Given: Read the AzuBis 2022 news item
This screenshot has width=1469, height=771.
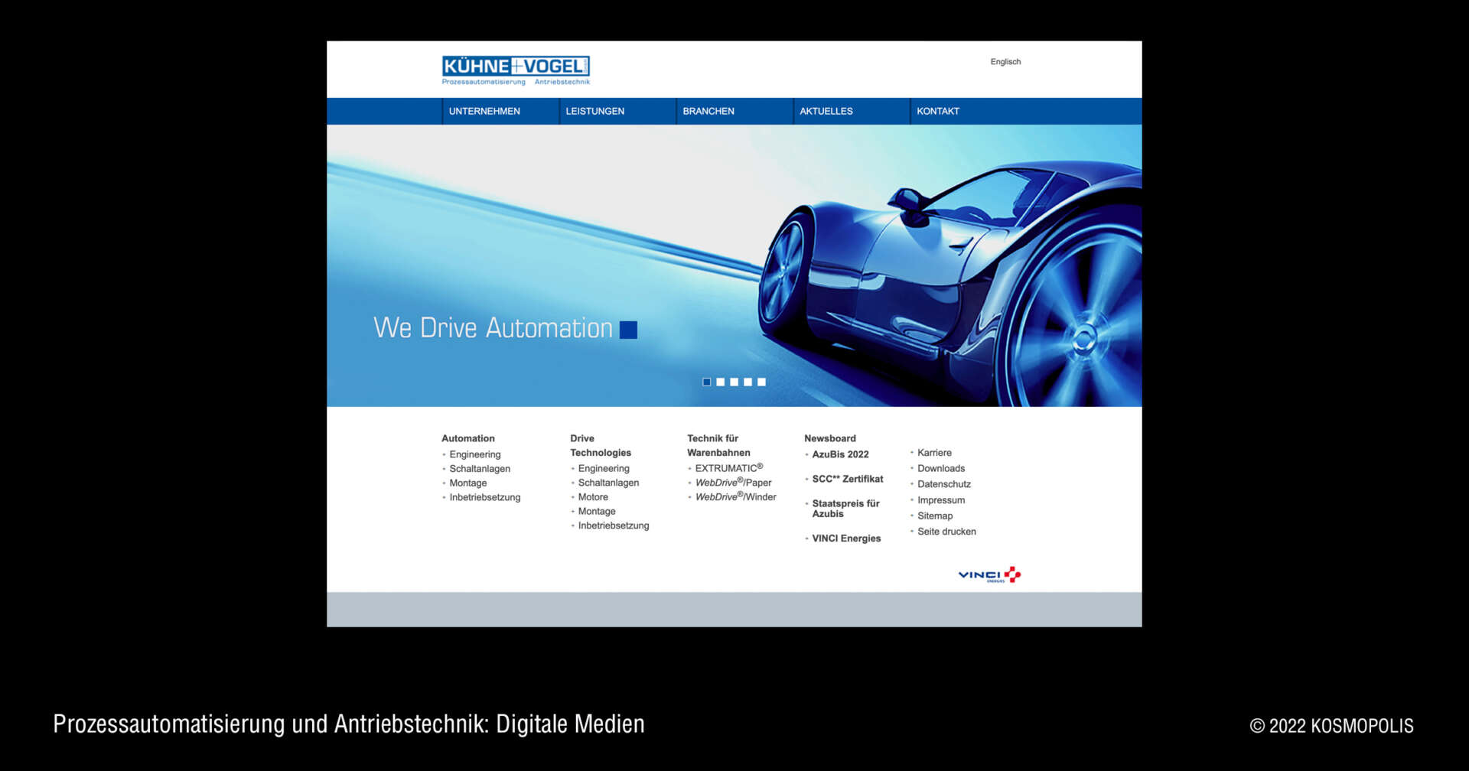Looking at the screenshot, I should pyautogui.click(x=840, y=454).
